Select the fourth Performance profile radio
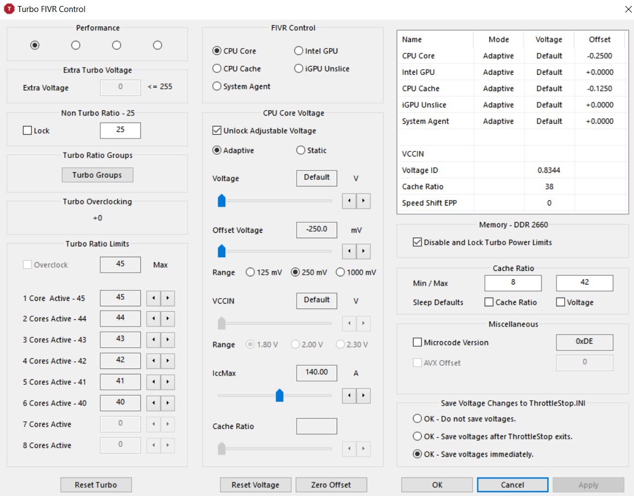This screenshot has width=634, height=496. (158, 45)
